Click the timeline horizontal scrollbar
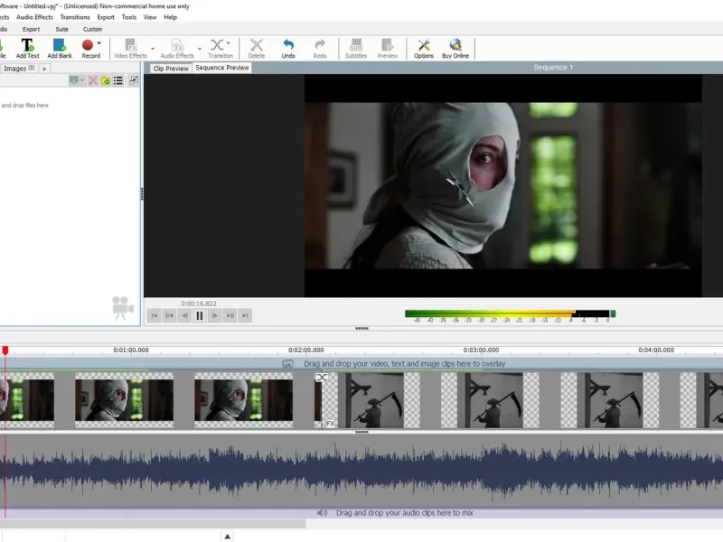The width and height of the screenshot is (723, 542). pyautogui.click(x=153, y=524)
